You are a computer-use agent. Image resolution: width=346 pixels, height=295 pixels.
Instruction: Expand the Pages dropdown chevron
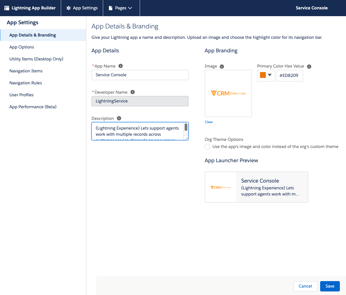130,8
